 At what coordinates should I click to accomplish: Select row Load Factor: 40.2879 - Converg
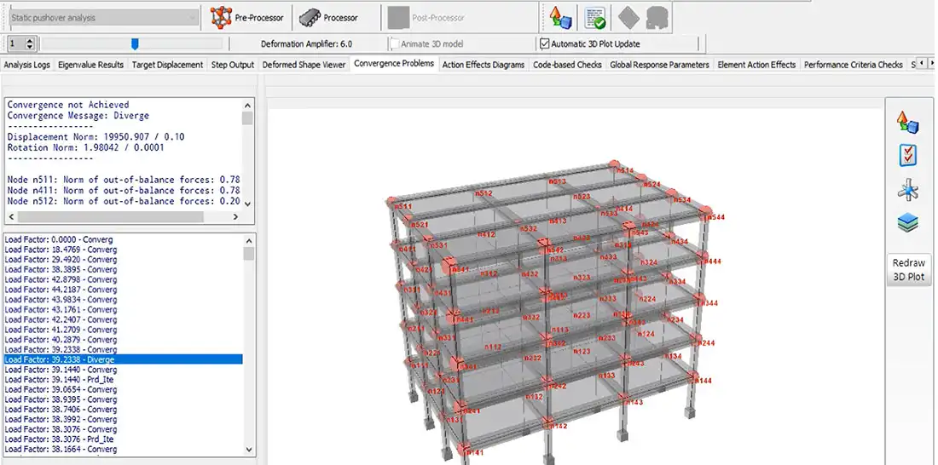point(123,340)
